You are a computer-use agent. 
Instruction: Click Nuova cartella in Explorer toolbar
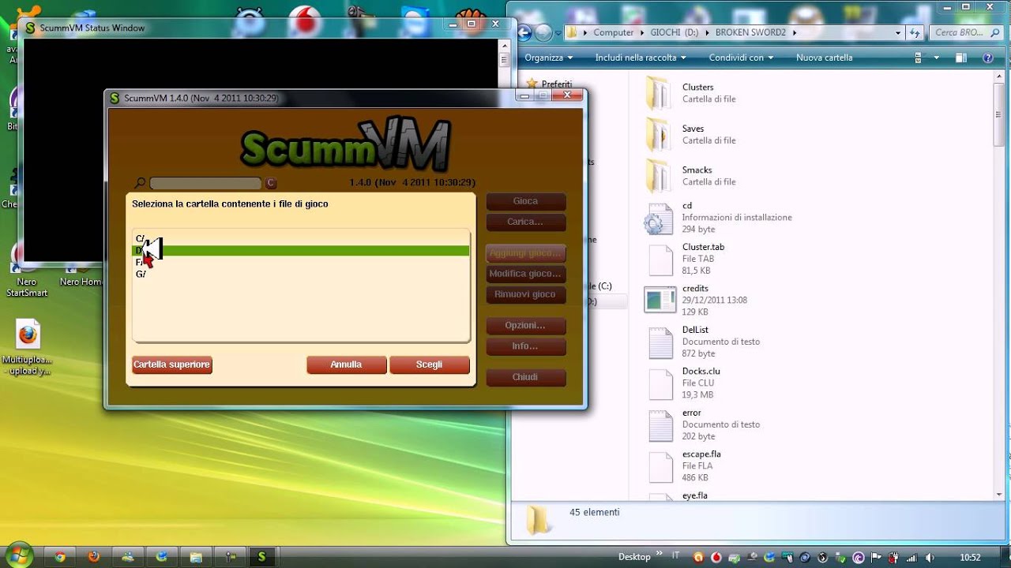[x=825, y=58]
